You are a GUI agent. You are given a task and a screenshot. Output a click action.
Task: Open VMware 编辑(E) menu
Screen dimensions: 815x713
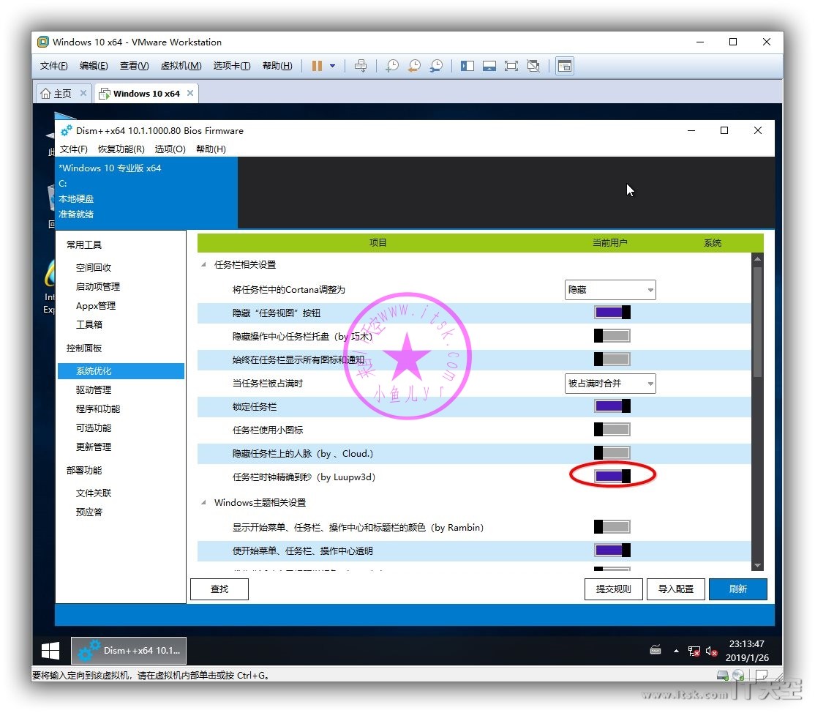pos(94,66)
